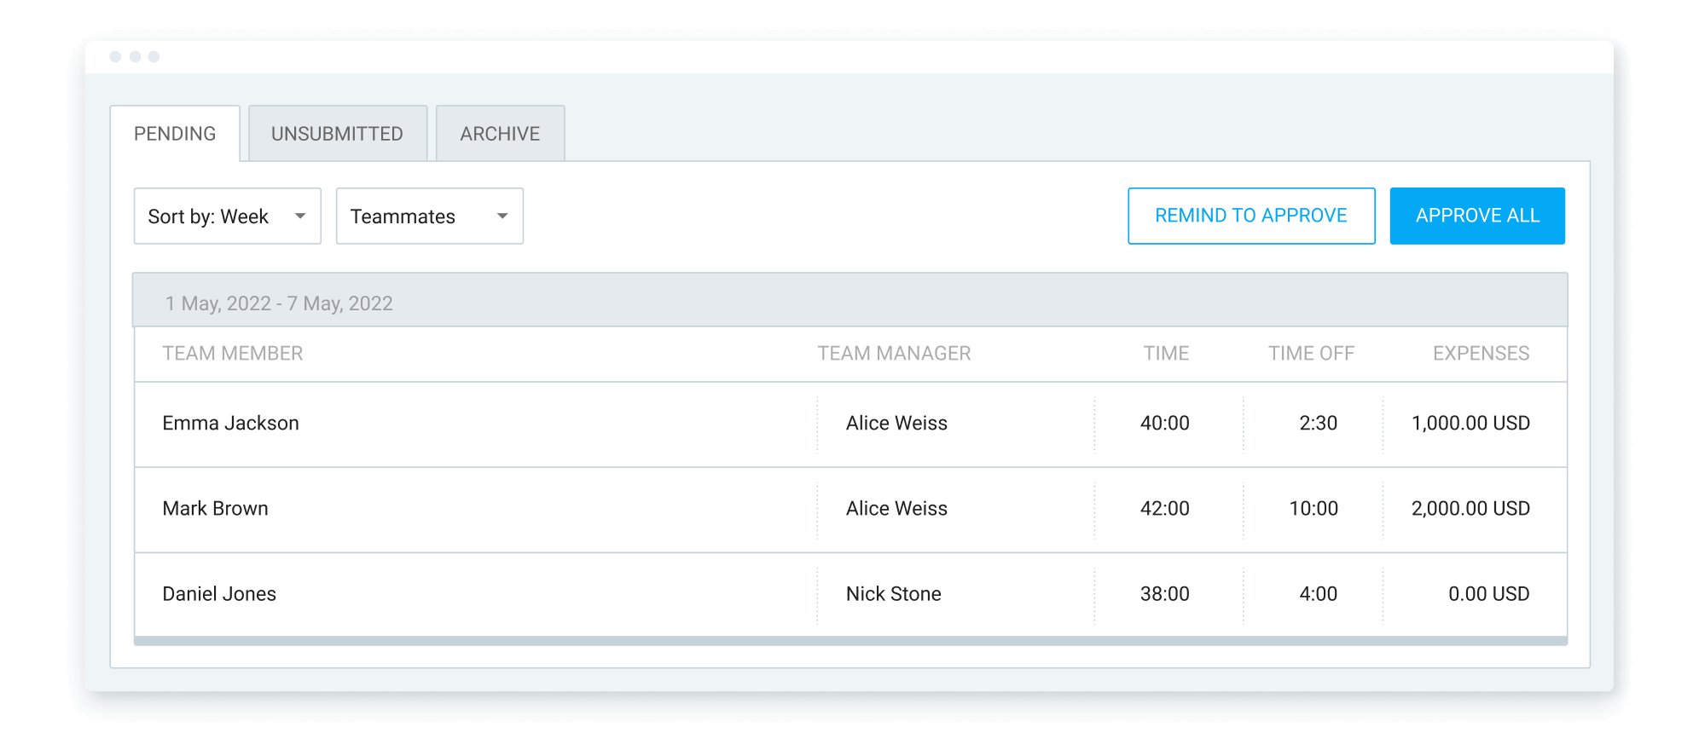Image resolution: width=1699 pixels, height=733 pixels.
Task: Click the Approve All button
Action: point(1477,216)
